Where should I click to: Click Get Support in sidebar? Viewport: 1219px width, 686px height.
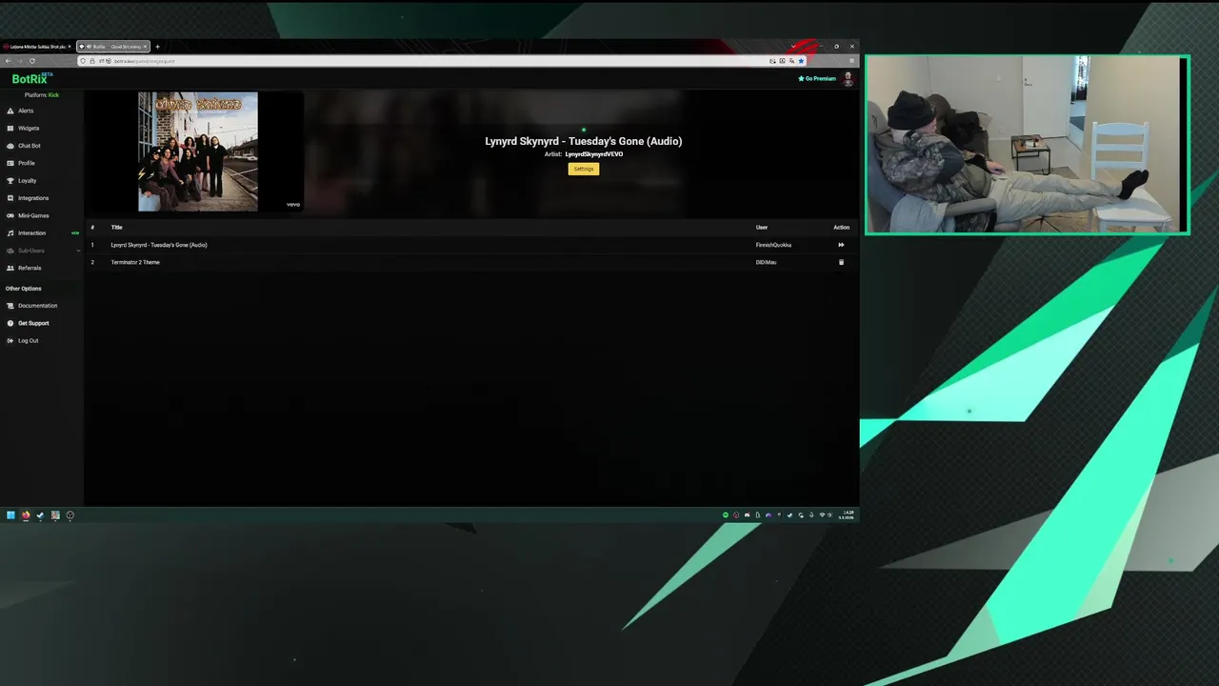tap(33, 323)
